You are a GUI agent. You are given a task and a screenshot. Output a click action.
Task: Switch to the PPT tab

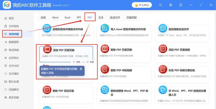click(x=79, y=17)
